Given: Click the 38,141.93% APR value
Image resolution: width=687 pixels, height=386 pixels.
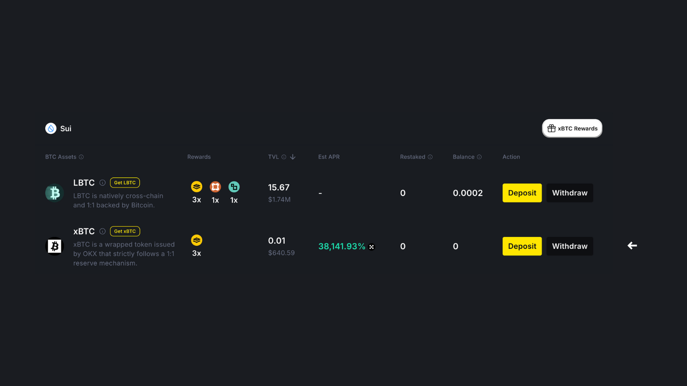Looking at the screenshot, I should click(342, 246).
